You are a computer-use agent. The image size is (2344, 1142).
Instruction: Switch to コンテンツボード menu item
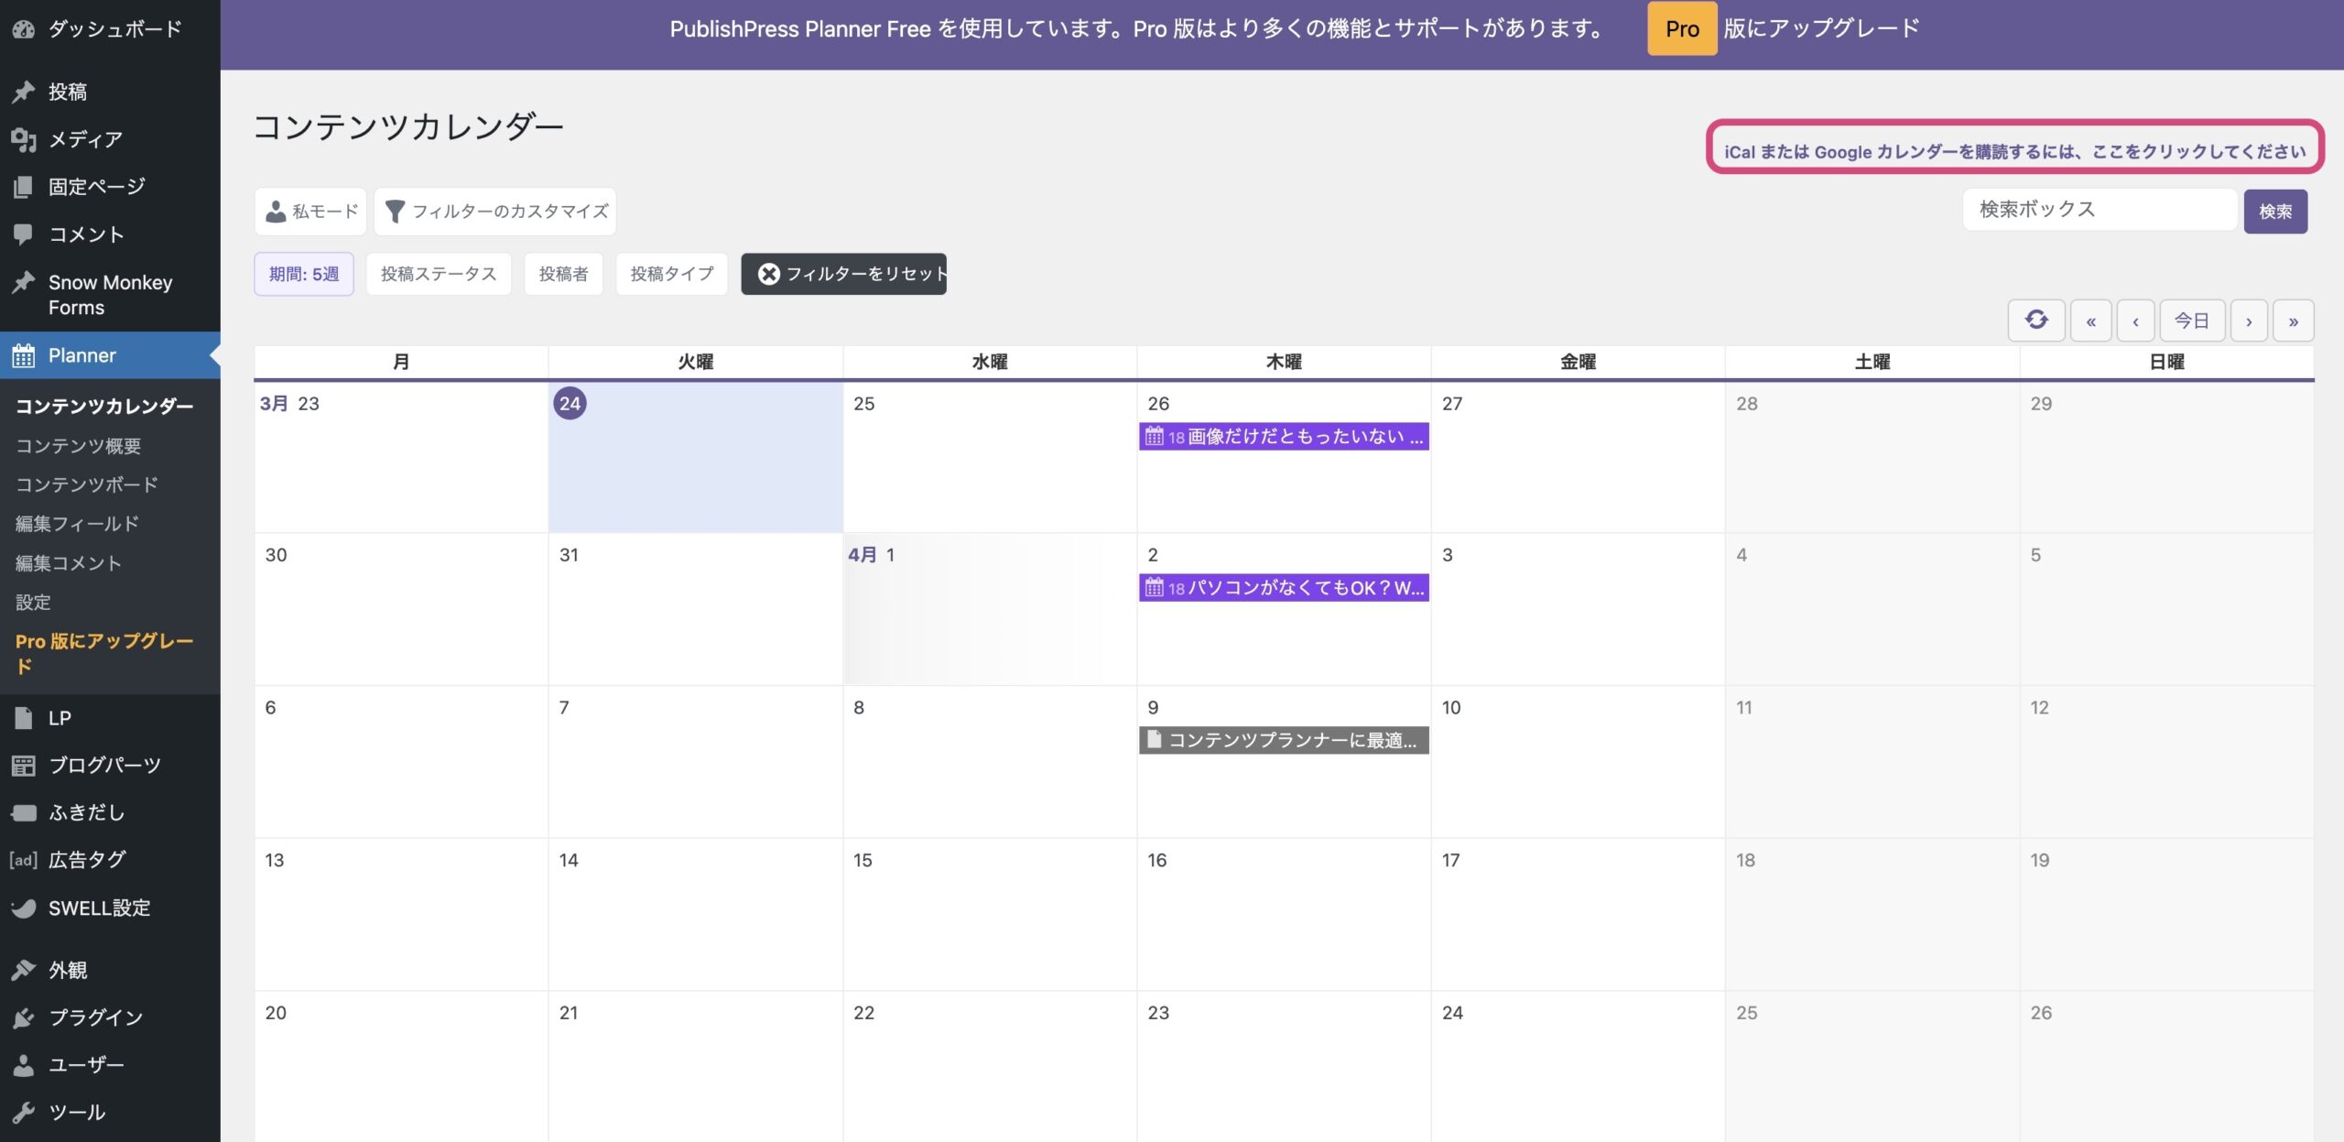pyautogui.click(x=87, y=484)
